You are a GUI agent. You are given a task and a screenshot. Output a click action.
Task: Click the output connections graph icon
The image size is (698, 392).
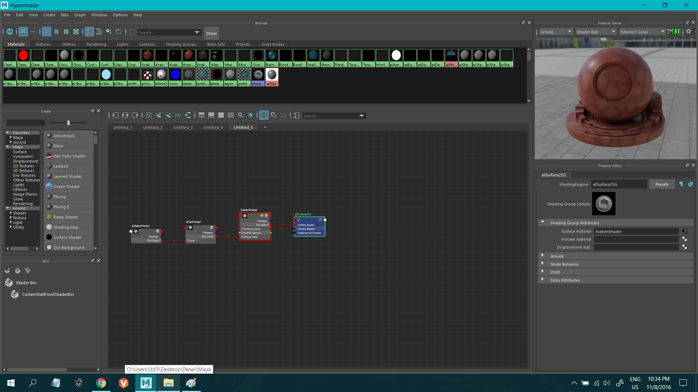coord(135,115)
